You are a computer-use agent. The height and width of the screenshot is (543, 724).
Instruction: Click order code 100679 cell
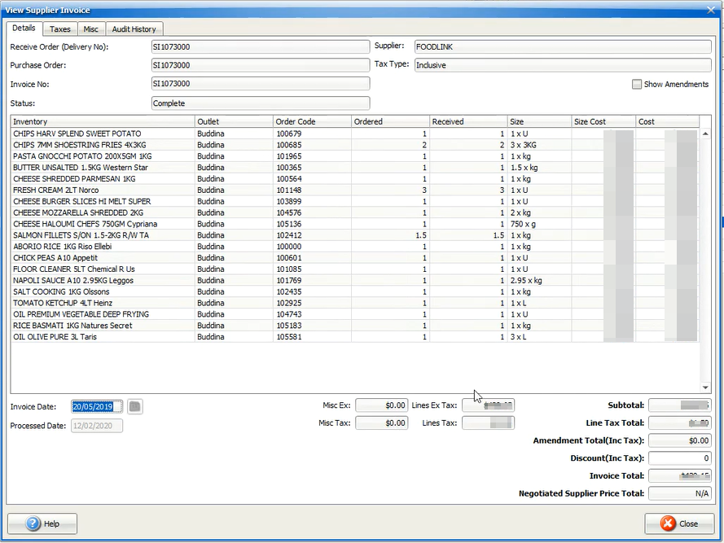click(x=312, y=134)
